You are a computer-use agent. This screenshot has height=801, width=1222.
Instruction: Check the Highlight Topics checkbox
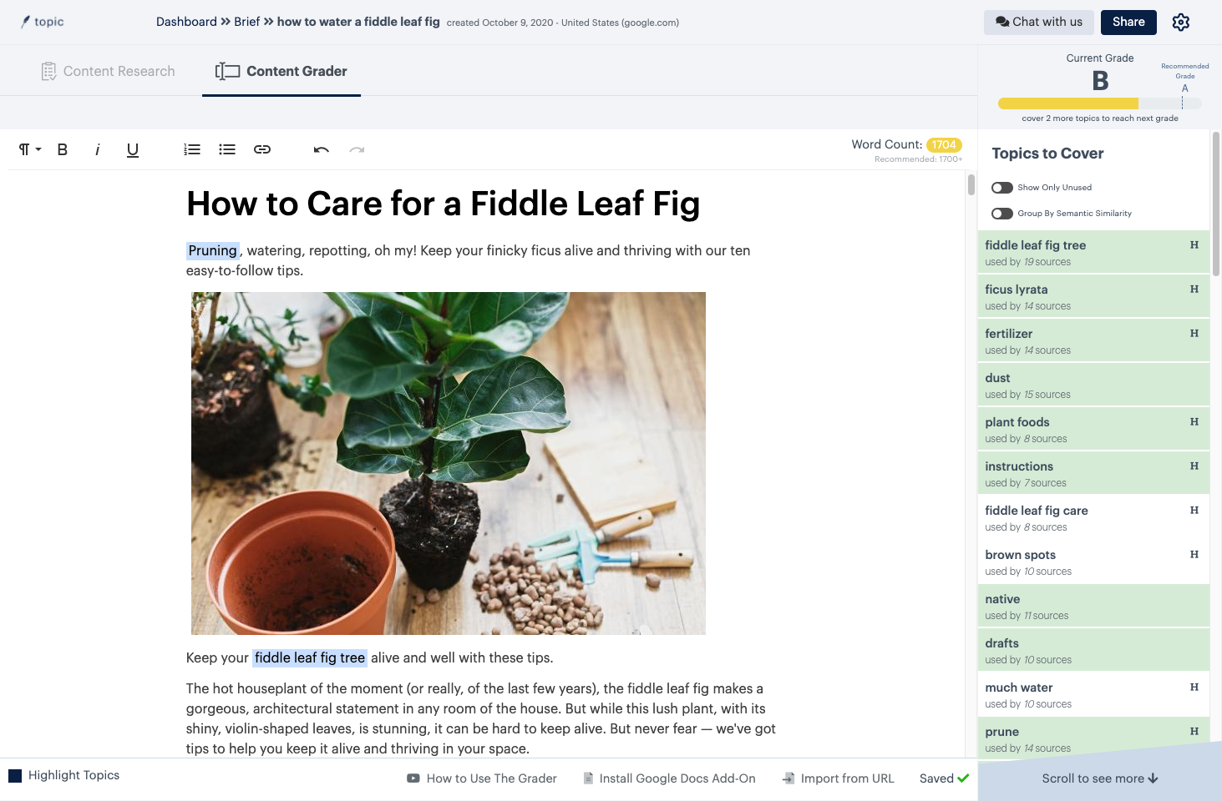pos(15,775)
